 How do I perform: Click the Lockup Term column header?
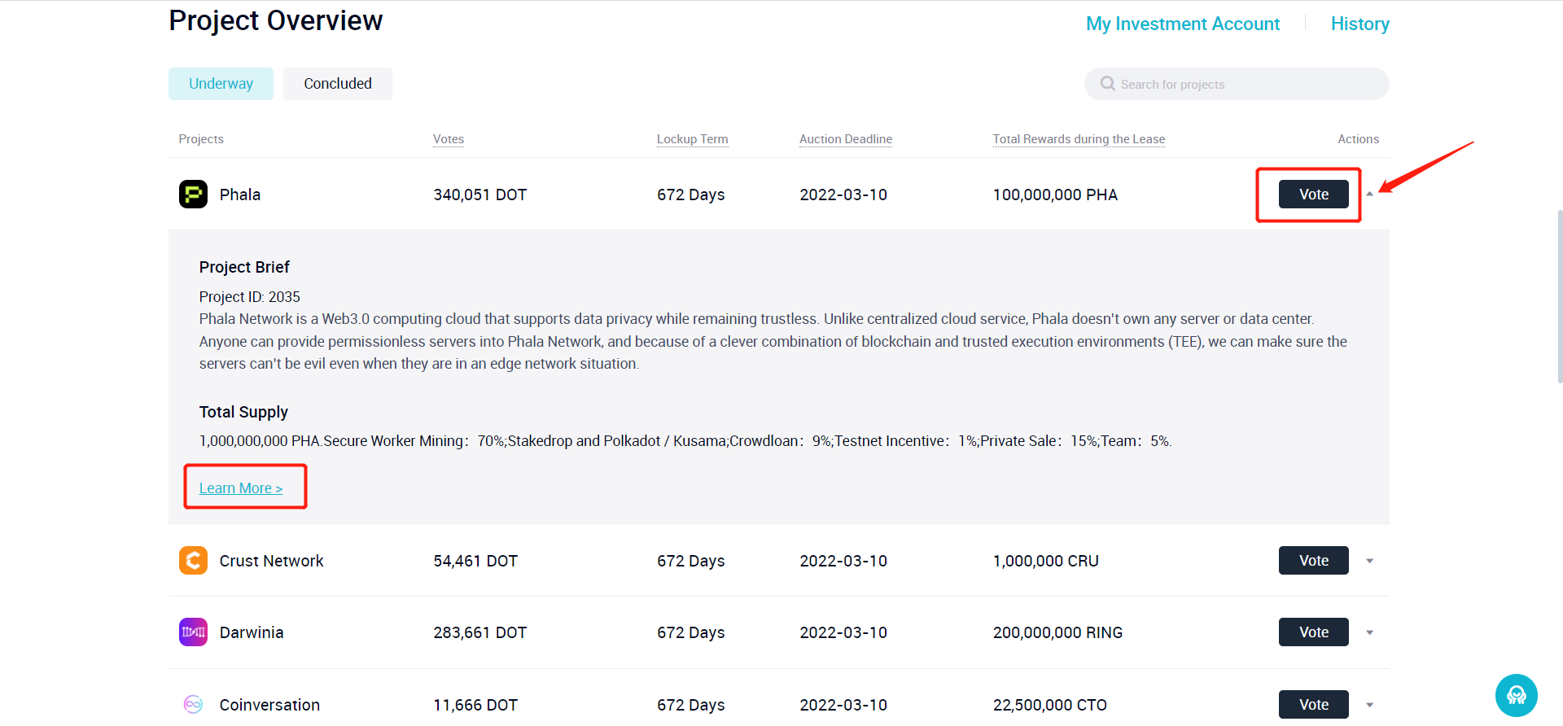coord(693,139)
